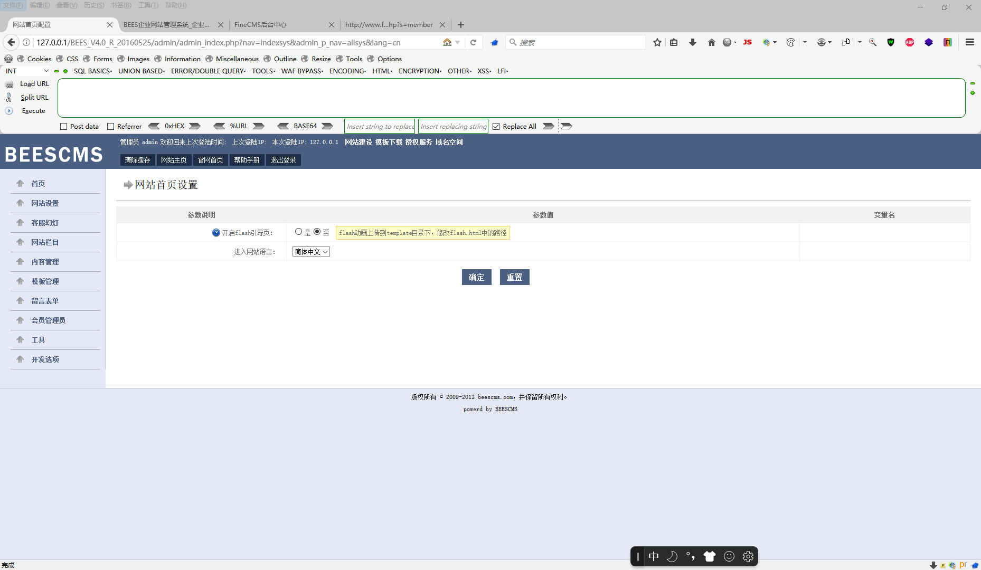Open the Firefox hamburger menu

click(970, 42)
